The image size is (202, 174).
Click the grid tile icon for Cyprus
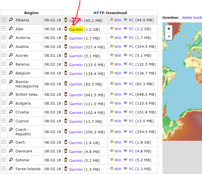point(4,121)
